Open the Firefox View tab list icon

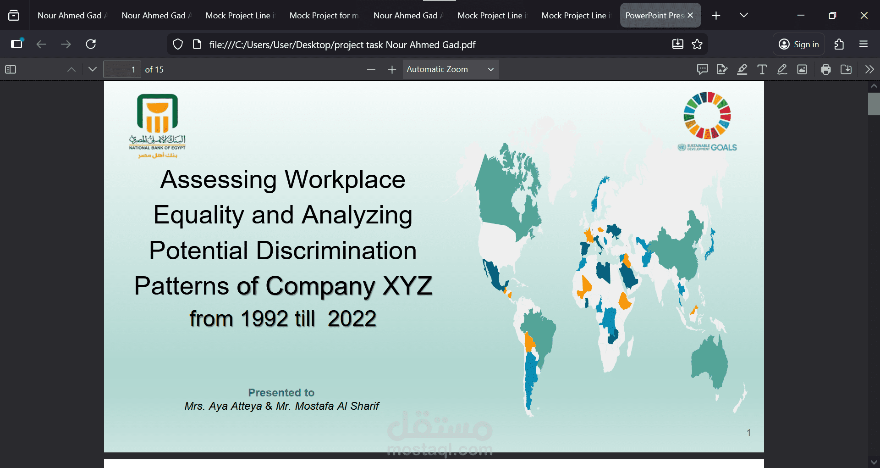[x=14, y=16]
